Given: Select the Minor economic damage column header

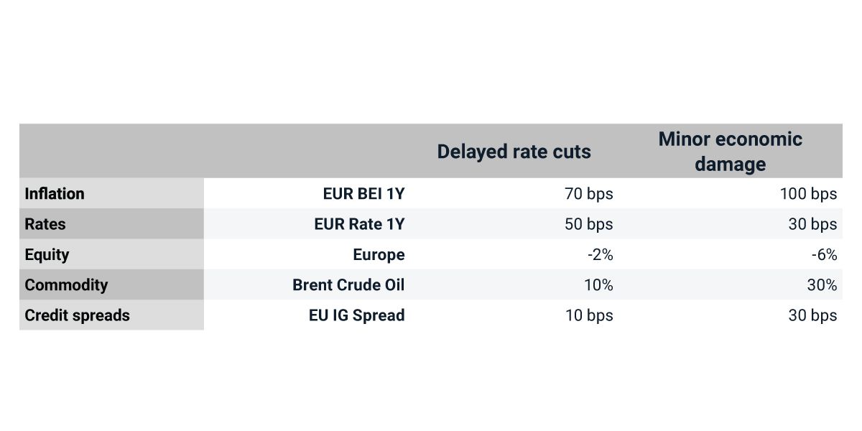Looking at the screenshot, I should [730, 152].
